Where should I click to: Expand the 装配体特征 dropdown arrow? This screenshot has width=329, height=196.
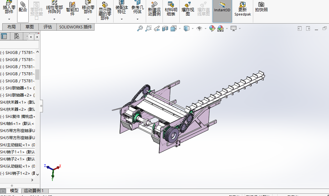[x=122, y=19]
